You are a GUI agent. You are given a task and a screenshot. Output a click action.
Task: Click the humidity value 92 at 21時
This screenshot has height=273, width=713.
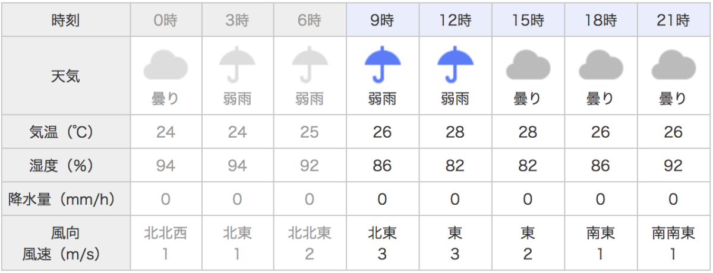coord(674,166)
